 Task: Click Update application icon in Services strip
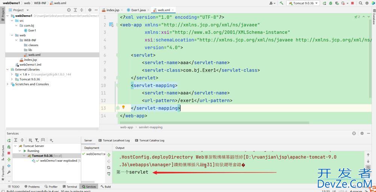9,166
